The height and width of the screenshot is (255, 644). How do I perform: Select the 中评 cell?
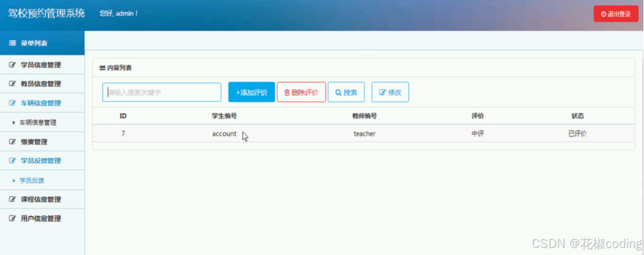[478, 134]
